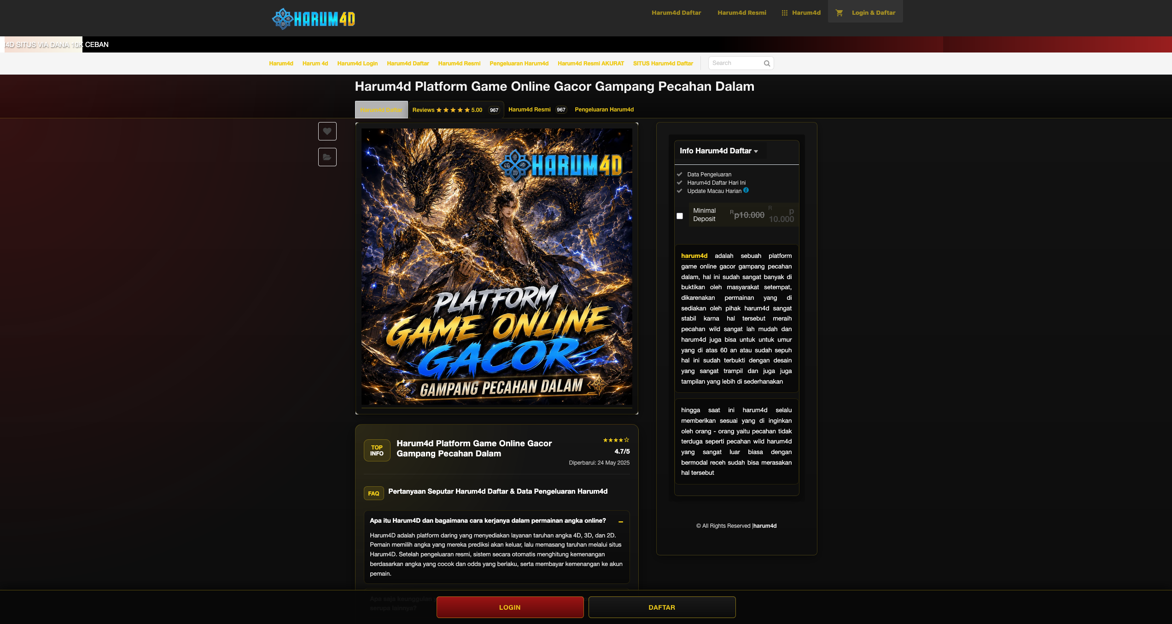Click SITUS Harum4d Daftar link
The image size is (1172, 624).
663,64
